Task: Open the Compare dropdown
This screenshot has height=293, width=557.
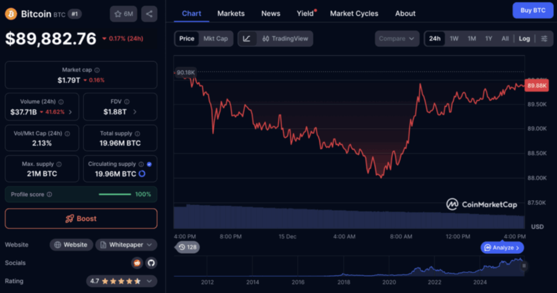Action: (x=397, y=39)
